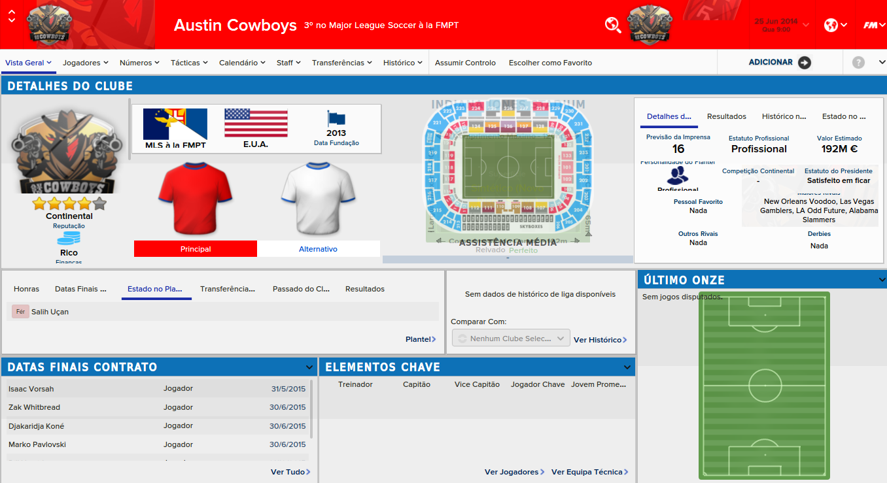
Task: Click the Escolher como Favorito button
Action: pos(550,63)
